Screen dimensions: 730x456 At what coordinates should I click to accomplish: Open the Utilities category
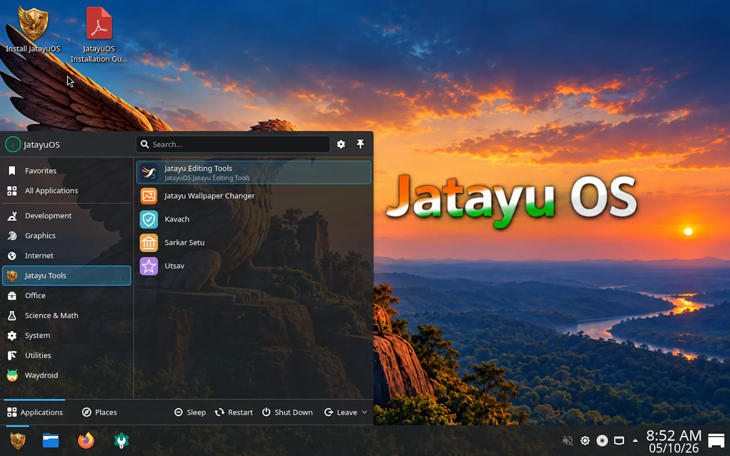(67, 355)
